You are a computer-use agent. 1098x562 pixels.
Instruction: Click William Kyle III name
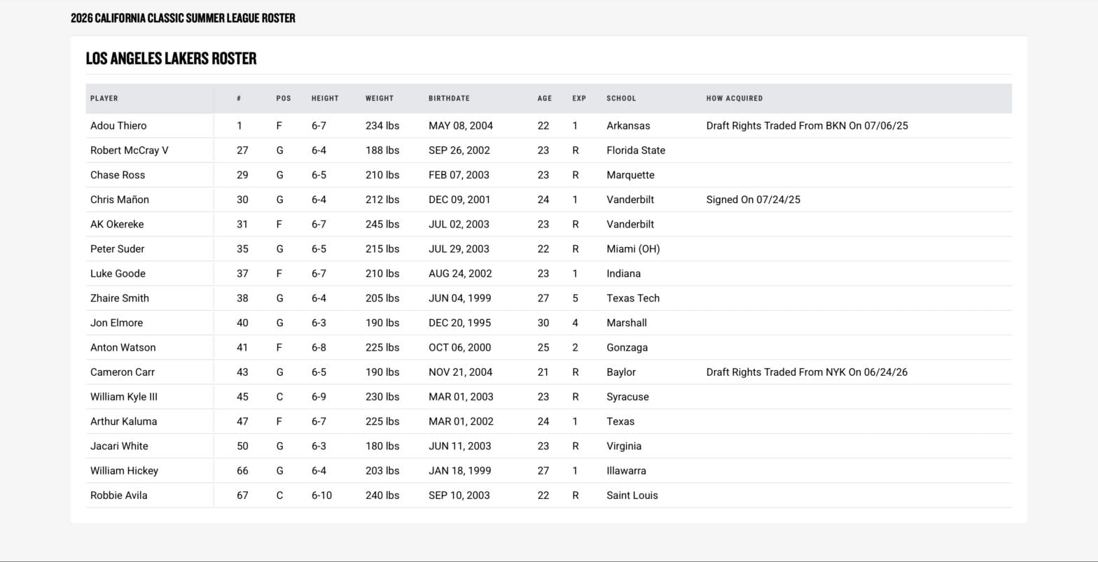124,397
